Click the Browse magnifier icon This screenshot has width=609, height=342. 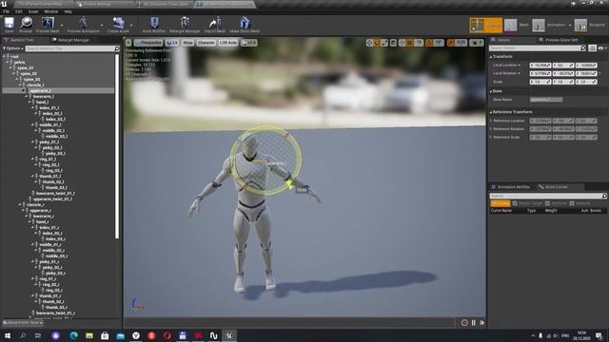(26, 23)
